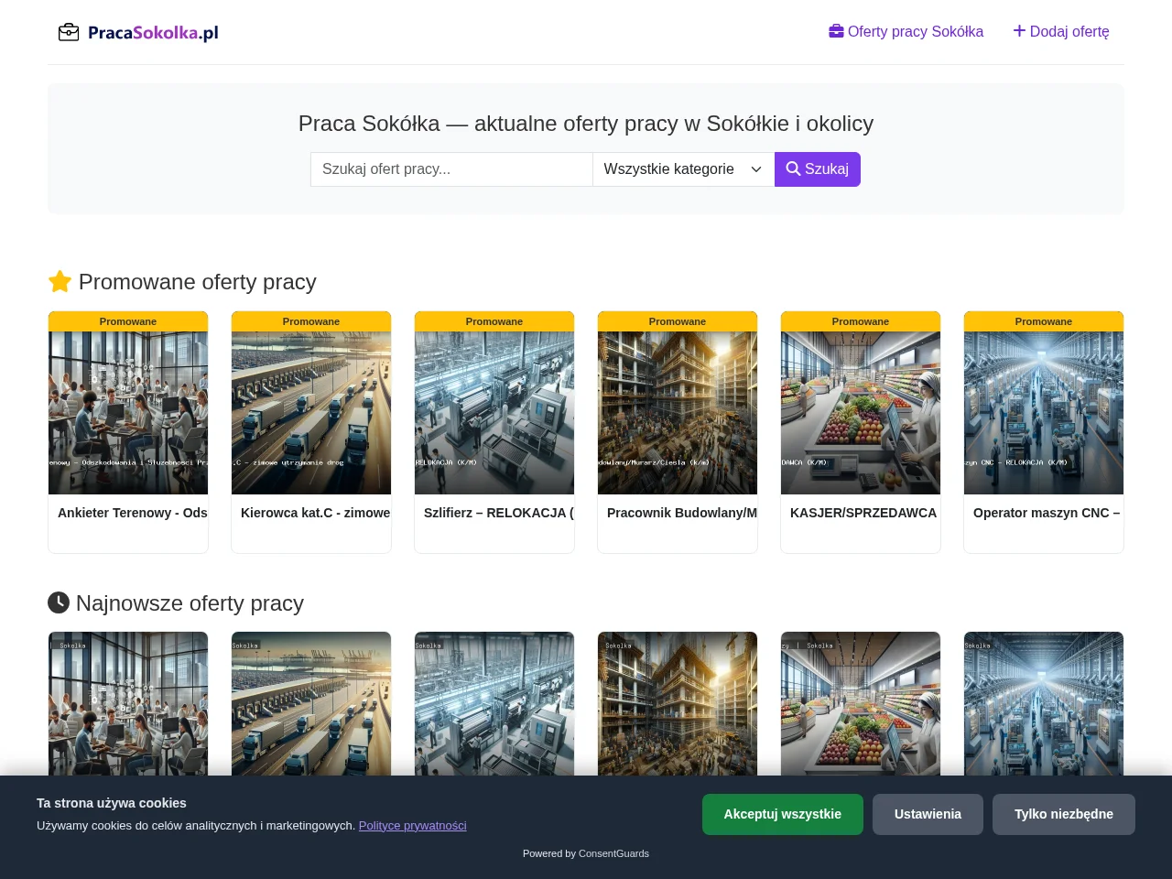The height and width of the screenshot is (879, 1172).
Task: Open the Pracownik Budowlany promoted offer image
Action: (678, 413)
